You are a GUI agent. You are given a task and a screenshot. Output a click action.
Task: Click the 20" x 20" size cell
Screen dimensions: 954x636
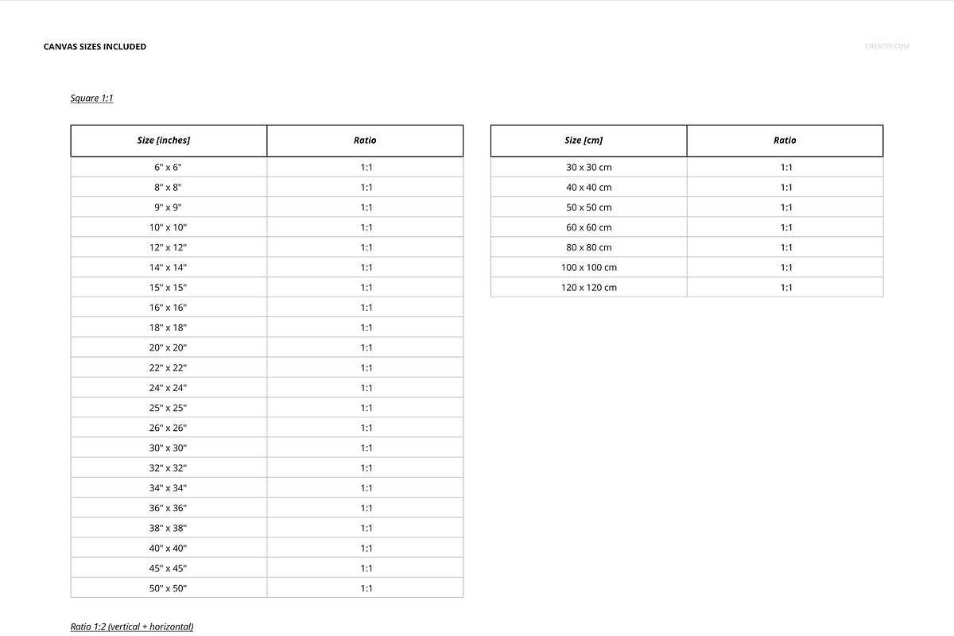pyautogui.click(x=168, y=347)
